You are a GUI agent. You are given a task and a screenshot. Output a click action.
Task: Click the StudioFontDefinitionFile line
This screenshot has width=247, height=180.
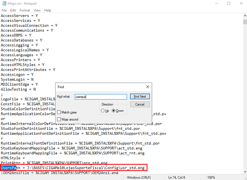point(70,129)
